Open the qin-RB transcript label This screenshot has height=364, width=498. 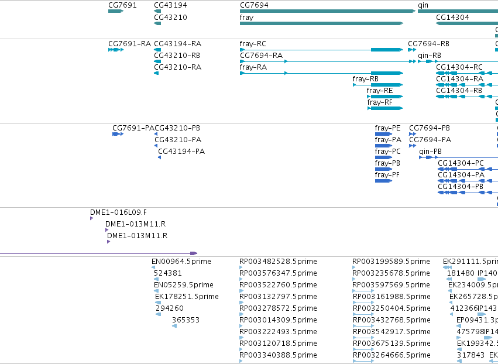coord(430,56)
